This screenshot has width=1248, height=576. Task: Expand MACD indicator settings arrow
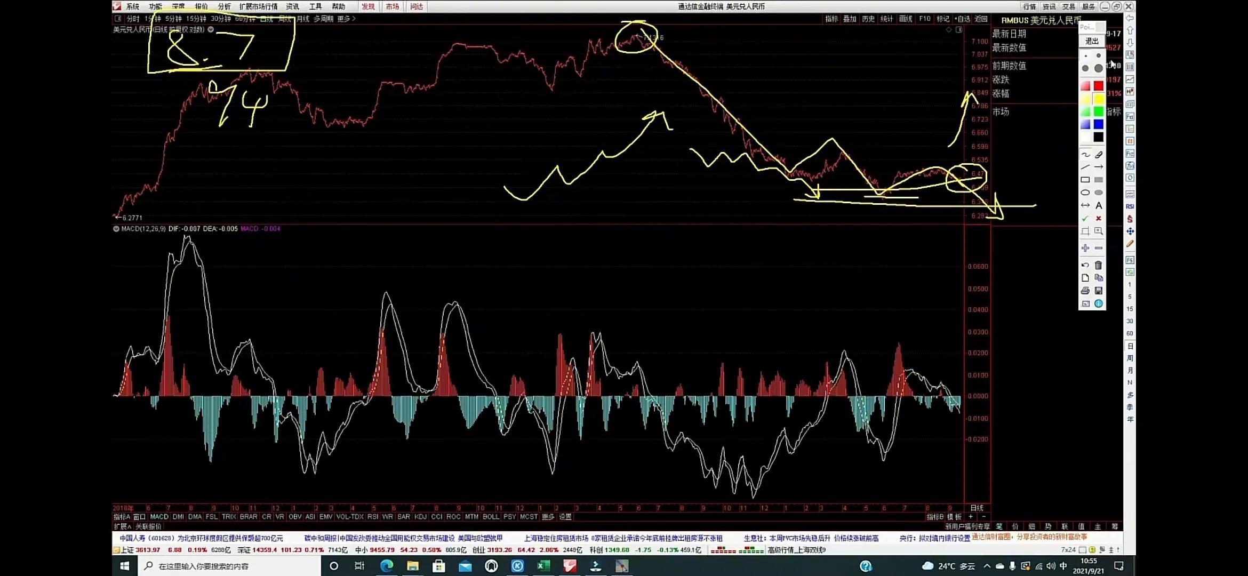116,229
